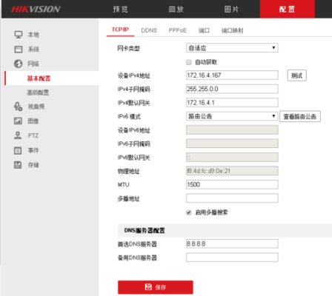Click the MTU field showing 1500
332x296 pixels.
tap(232, 184)
